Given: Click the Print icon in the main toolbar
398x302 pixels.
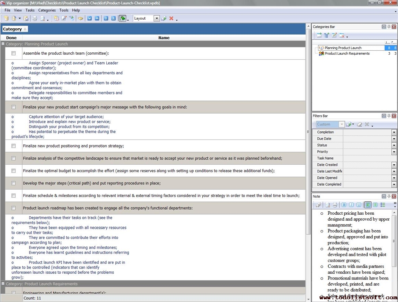Looking at the screenshot, I should point(35,18).
